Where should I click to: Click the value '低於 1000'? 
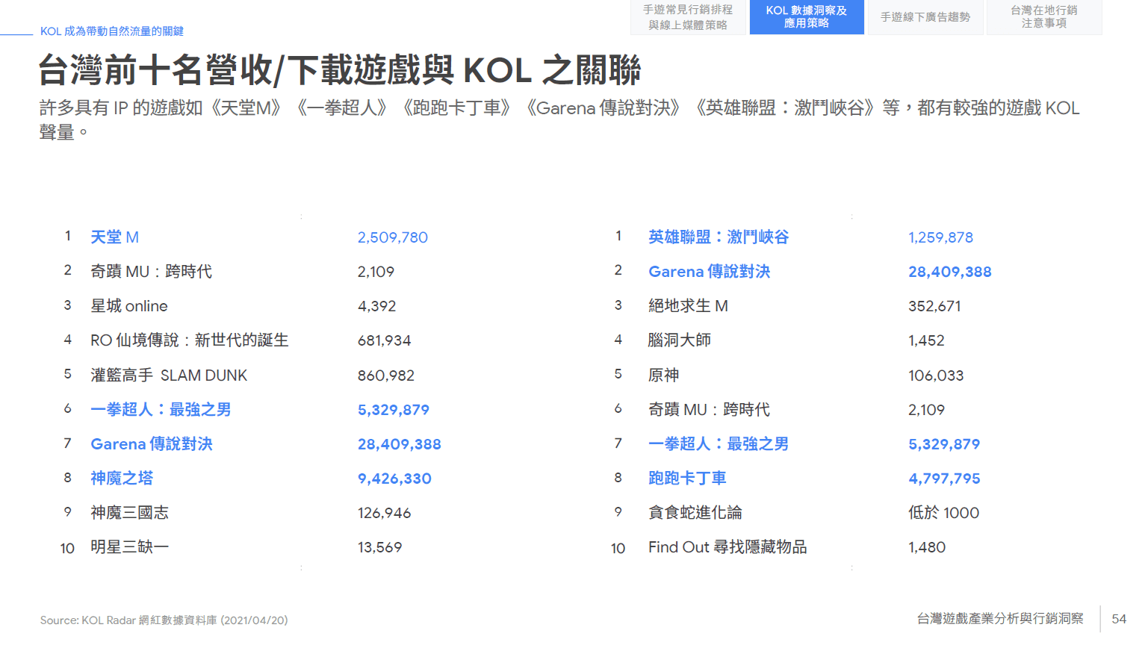click(x=943, y=513)
